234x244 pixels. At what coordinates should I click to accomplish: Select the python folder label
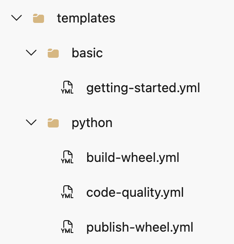[92, 123]
